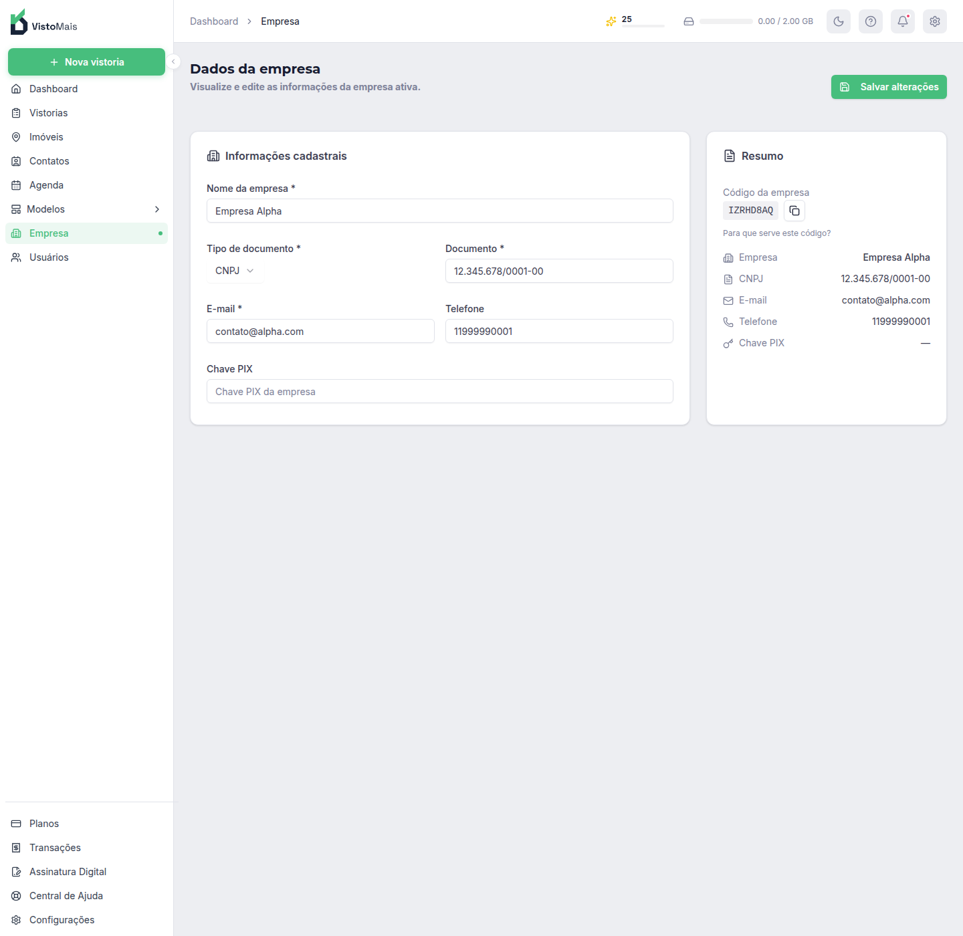Toggle dark mode with moon icon
Screen dimensions: 963x936
point(839,21)
